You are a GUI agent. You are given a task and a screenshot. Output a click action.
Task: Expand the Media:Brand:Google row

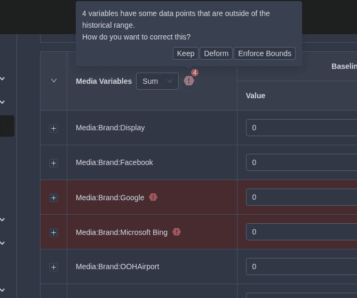pos(53,198)
